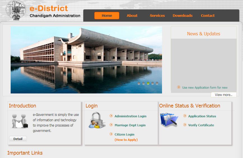Open the Downloads menu
Viewport: 243px width, 158px height.
tap(182, 15)
